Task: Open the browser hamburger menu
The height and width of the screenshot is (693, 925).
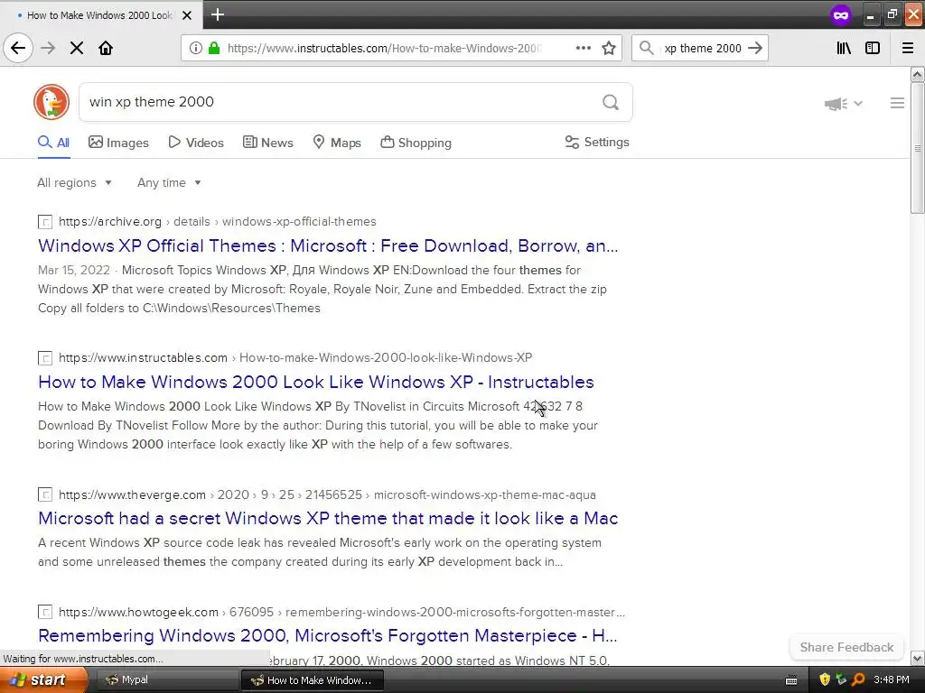Action: [908, 48]
